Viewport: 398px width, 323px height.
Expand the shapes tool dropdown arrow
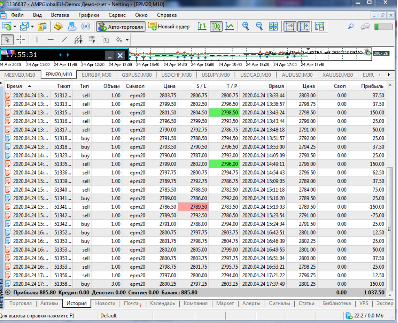[127, 40]
